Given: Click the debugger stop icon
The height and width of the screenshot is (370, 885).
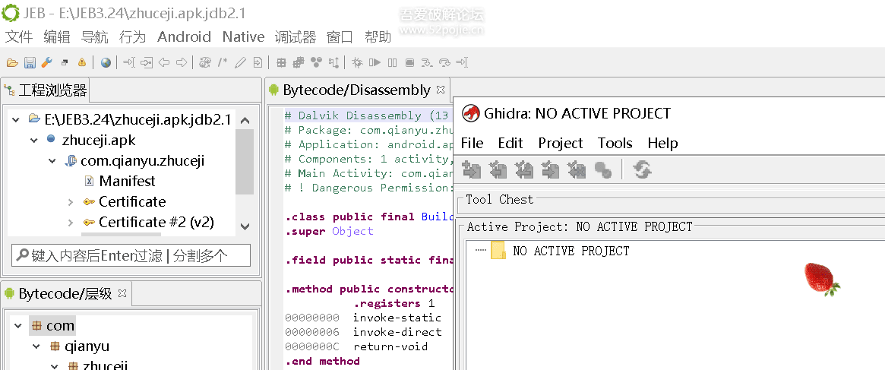Looking at the screenshot, I should pyautogui.click(x=409, y=63).
